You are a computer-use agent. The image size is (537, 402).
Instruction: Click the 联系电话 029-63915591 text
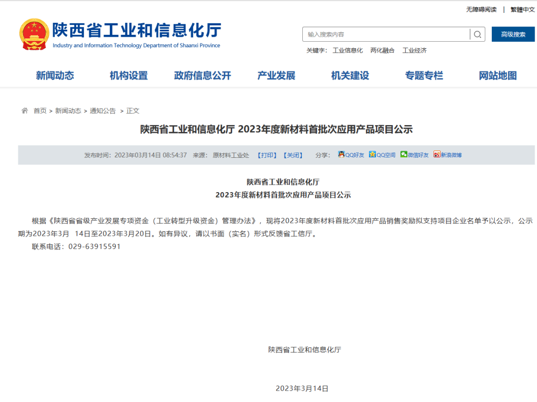(x=76, y=247)
